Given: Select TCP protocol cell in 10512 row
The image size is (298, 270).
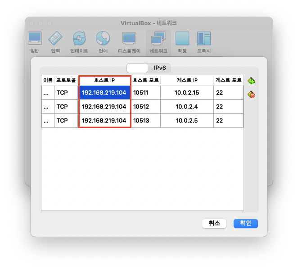Looking at the screenshot, I should point(66,106).
